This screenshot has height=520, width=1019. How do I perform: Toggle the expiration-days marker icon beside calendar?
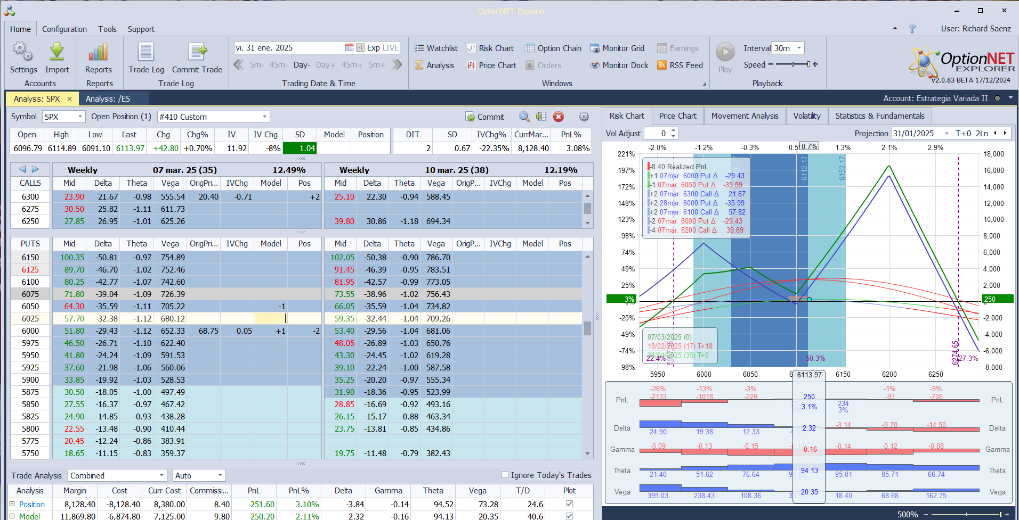coord(360,48)
